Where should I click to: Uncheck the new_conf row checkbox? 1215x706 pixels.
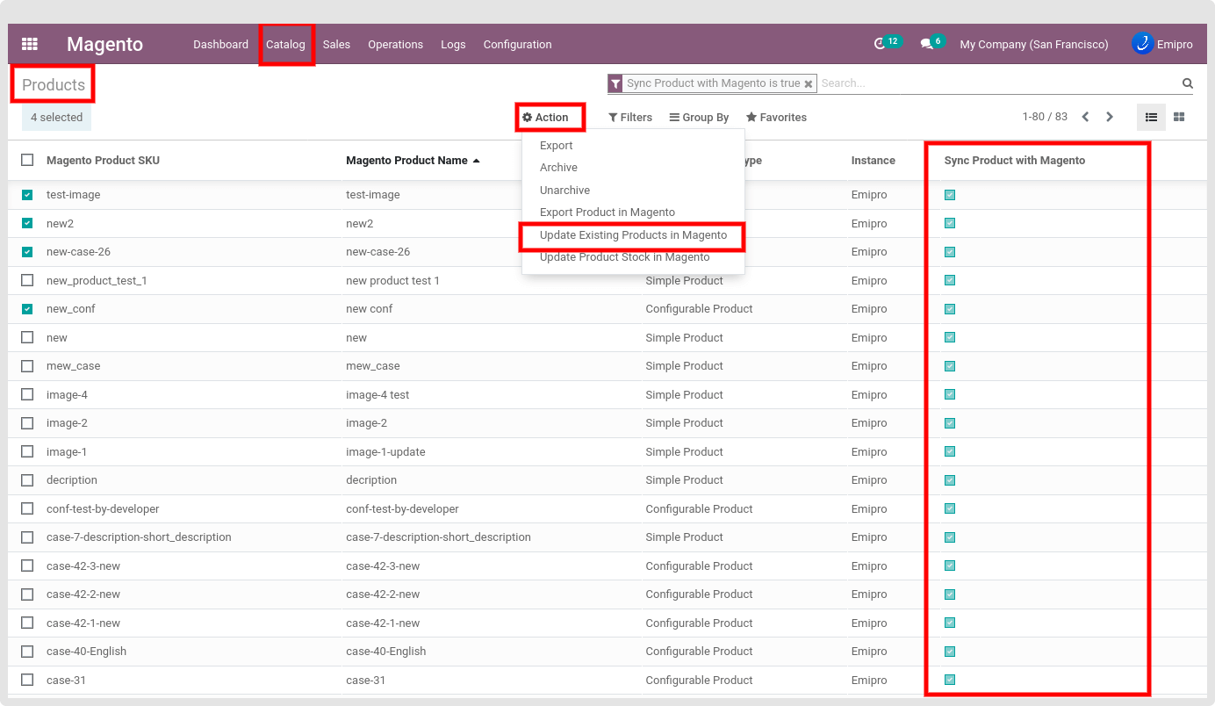(x=27, y=309)
